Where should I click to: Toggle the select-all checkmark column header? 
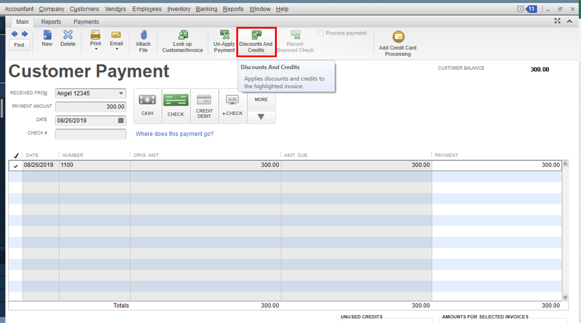point(15,156)
